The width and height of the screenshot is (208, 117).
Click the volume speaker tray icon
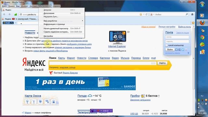click(199, 107)
